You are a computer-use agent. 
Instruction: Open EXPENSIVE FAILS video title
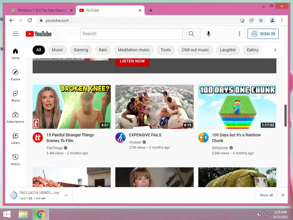click(145, 135)
